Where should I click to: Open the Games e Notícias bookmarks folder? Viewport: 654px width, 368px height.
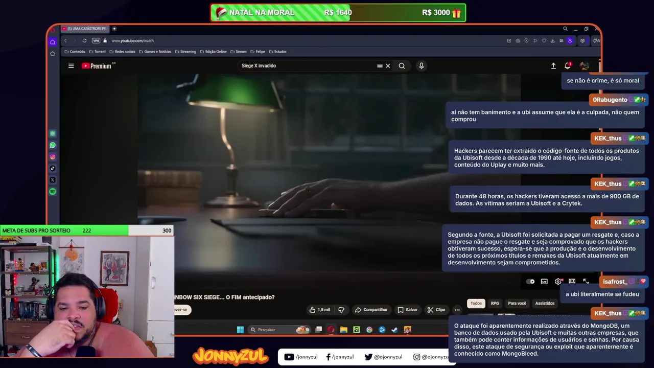tap(155, 52)
